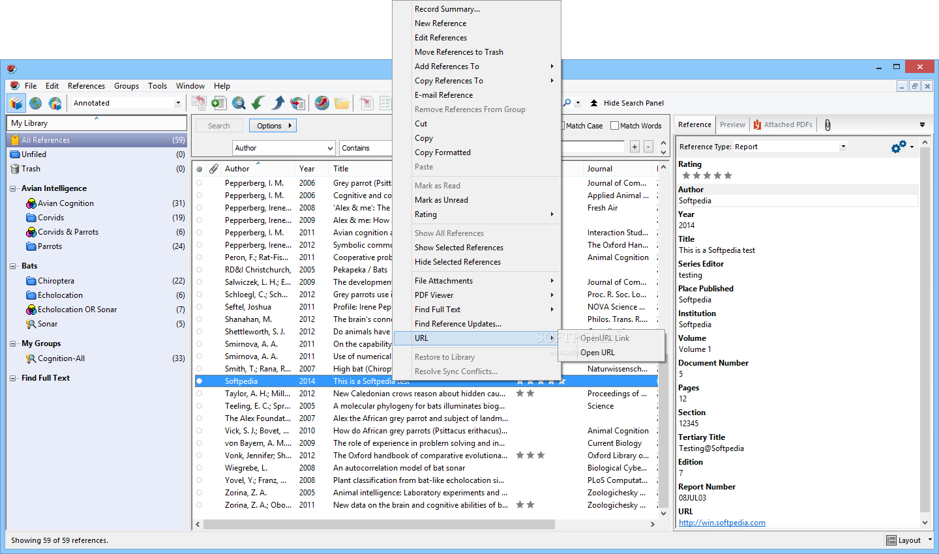Toggle read status dot for Shanahan, M. row
The image size is (939, 554).
tap(200, 319)
